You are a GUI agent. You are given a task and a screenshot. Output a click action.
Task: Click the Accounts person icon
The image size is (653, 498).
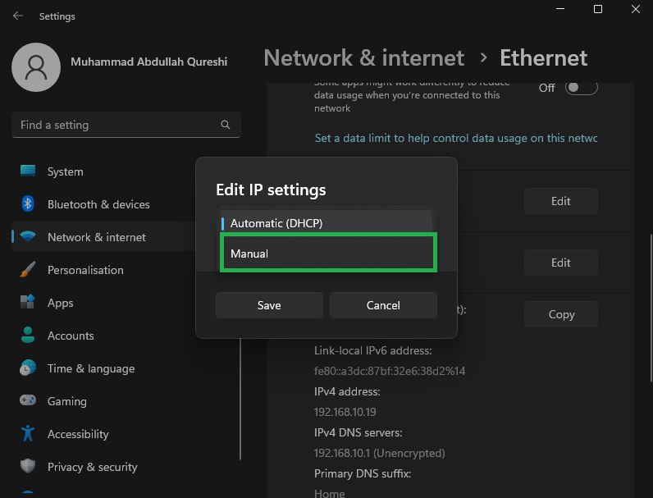(28, 336)
